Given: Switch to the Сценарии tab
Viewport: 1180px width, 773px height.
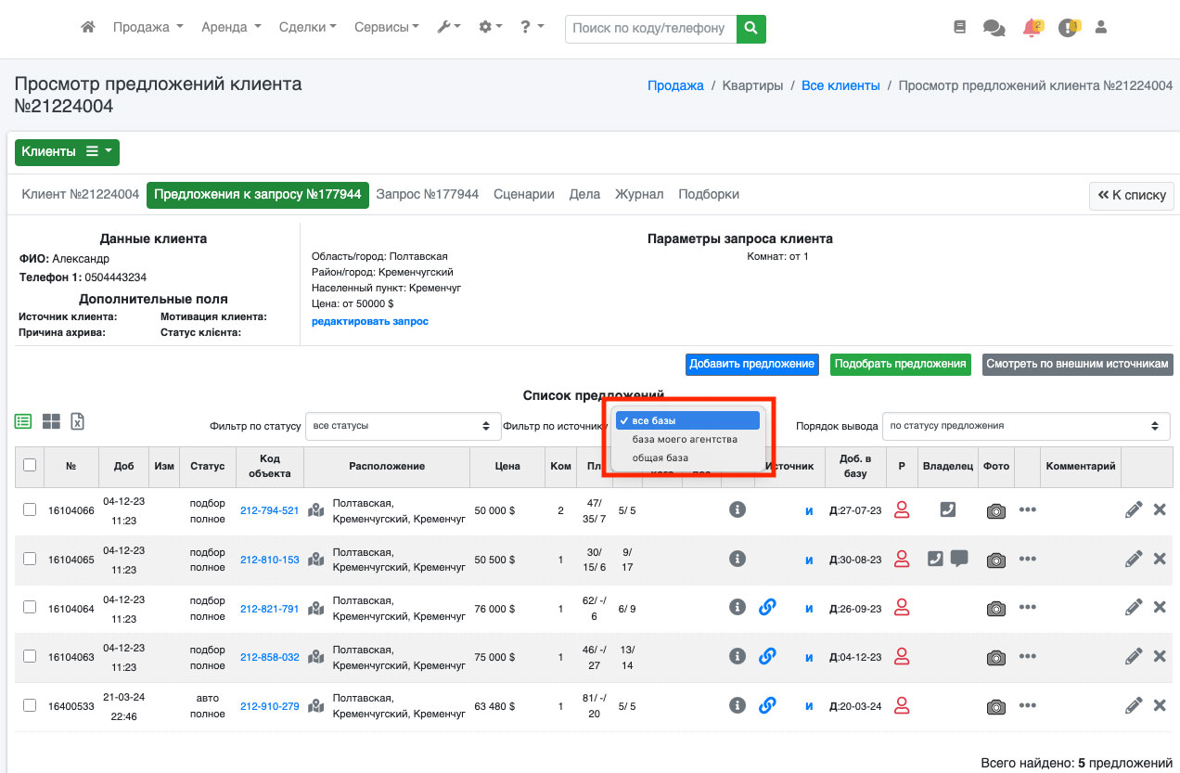Looking at the screenshot, I should (524, 194).
